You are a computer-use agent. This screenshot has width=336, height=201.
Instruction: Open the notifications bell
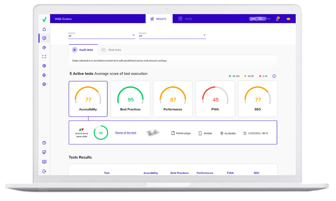(x=277, y=19)
